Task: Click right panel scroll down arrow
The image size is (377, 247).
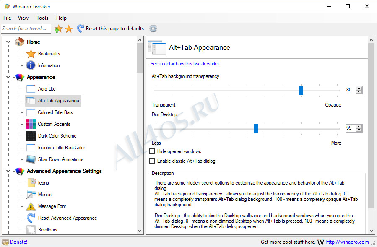Action: pos(372,231)
